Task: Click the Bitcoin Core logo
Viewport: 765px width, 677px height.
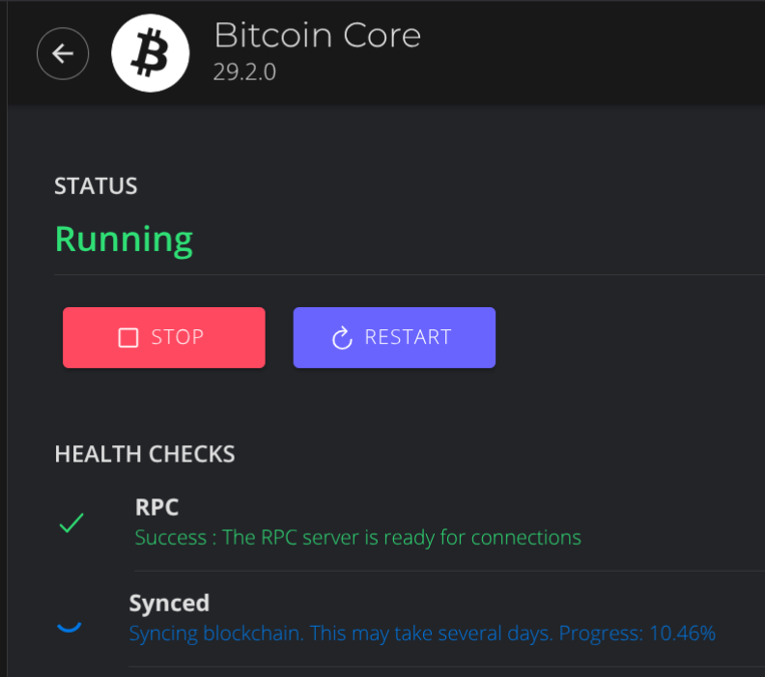Action: coord(149,54)
